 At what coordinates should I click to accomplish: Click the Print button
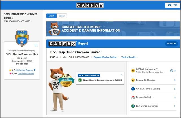[173, 5]
